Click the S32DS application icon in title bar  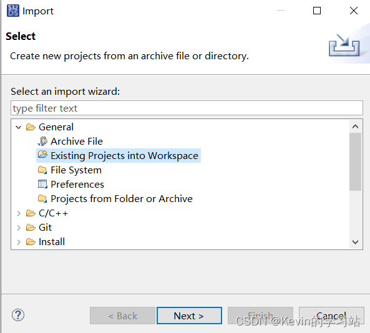pos(13,11)
